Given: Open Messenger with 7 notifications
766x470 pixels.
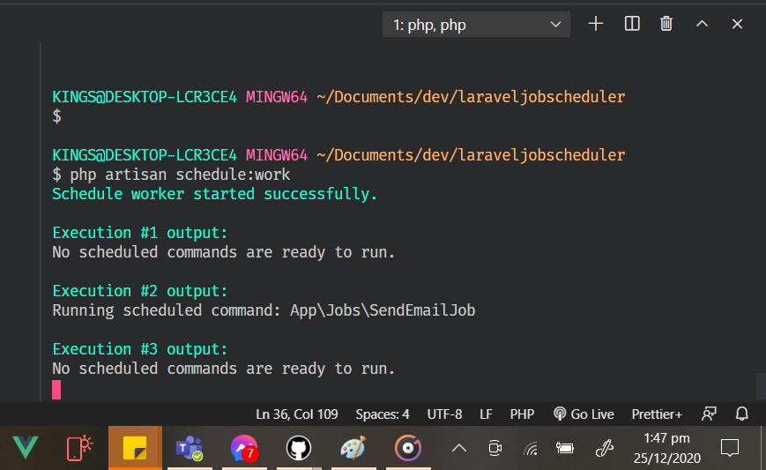Looking at the screenshot, I should (244, 448).
